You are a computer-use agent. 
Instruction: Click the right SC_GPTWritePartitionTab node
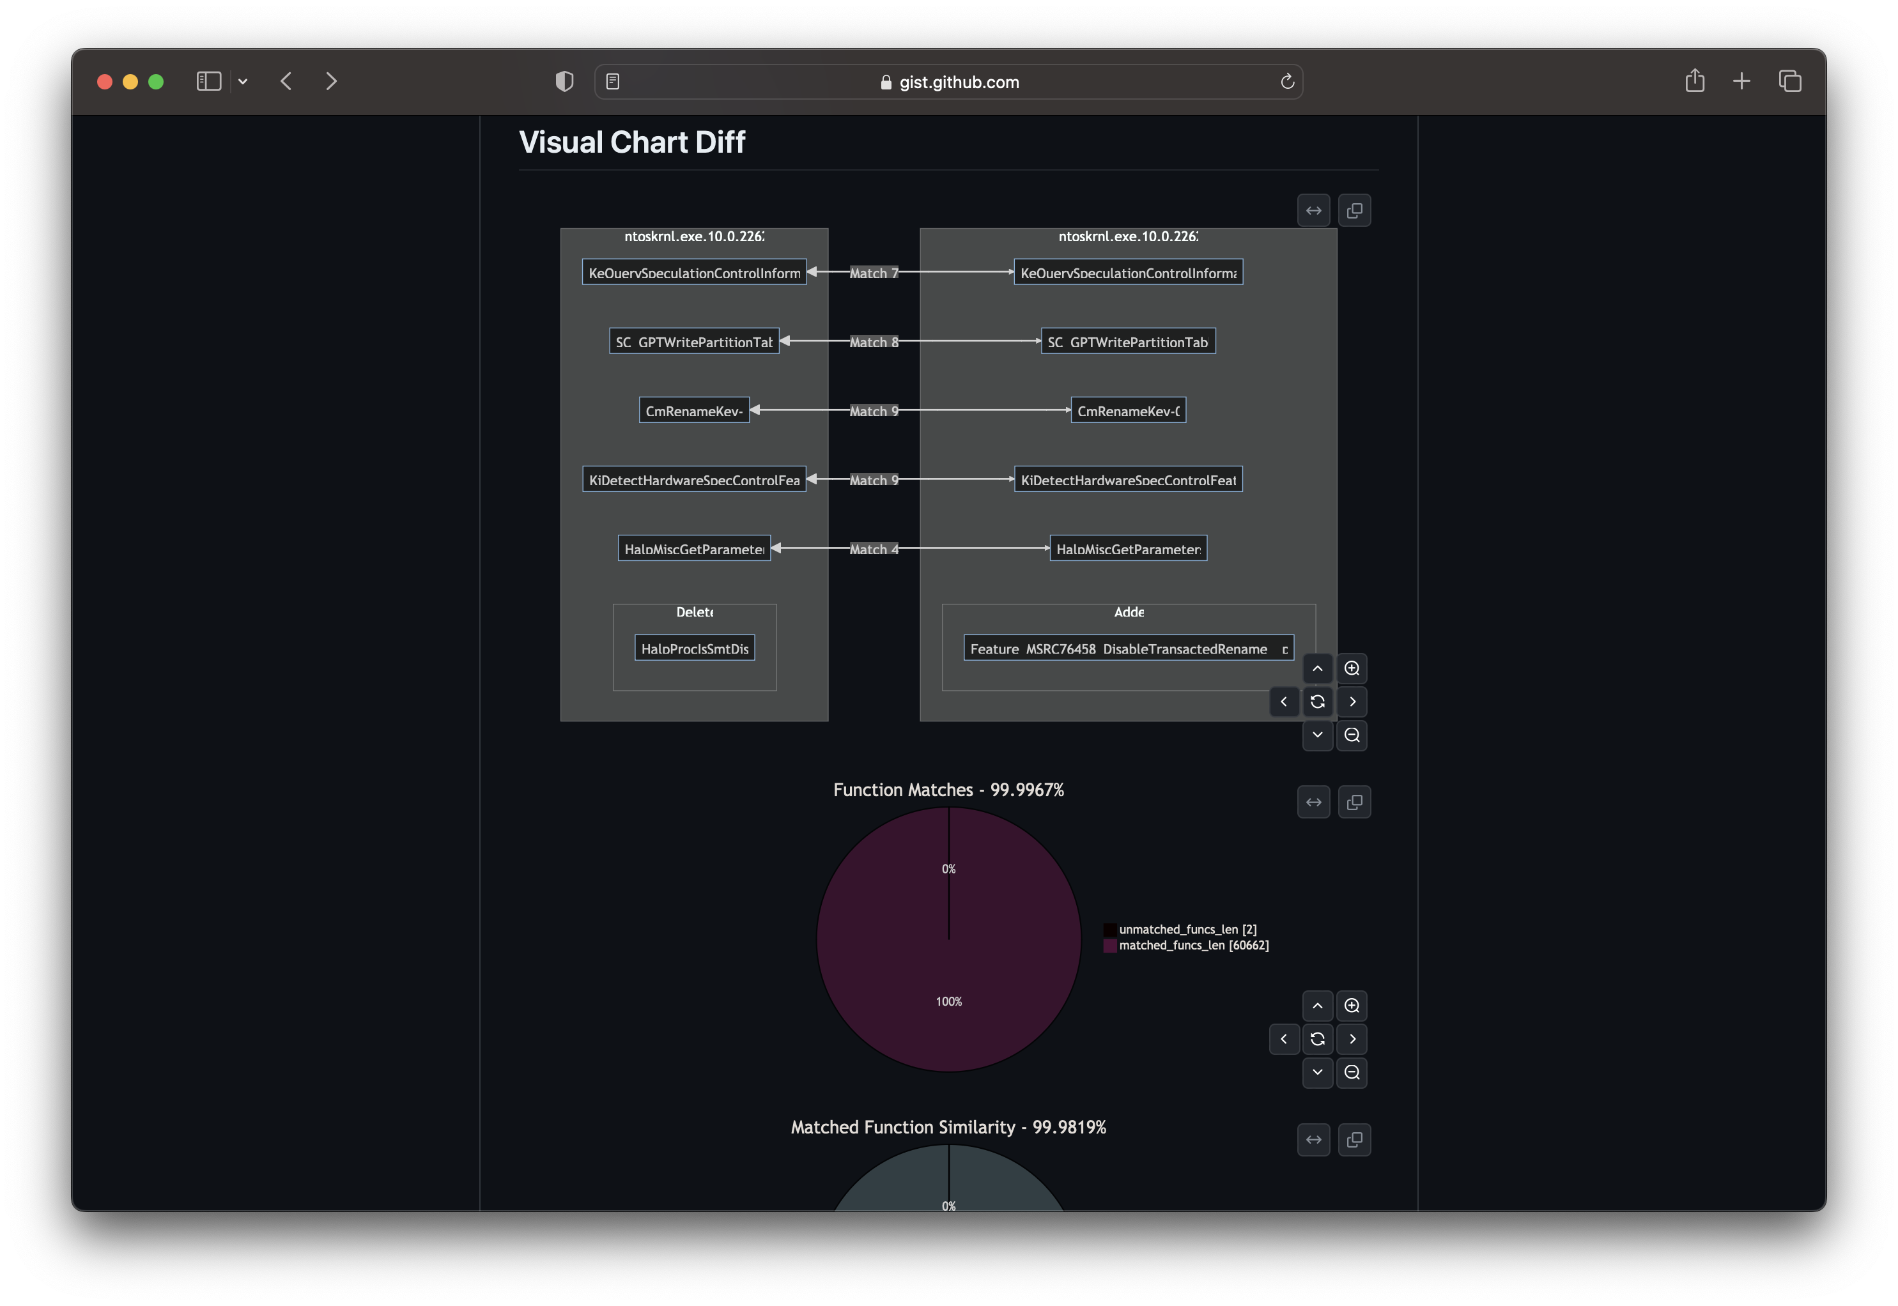point(1128,341)
